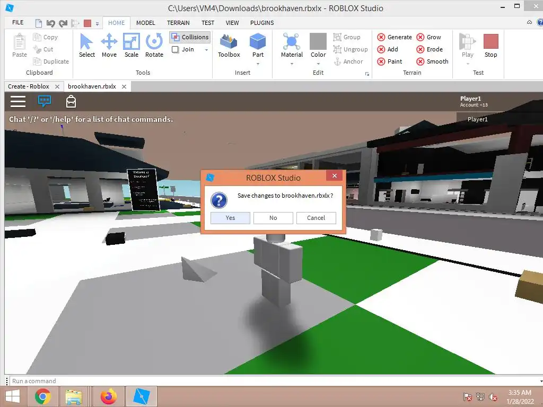Viewport: 543px width, 407px height.
Task: Click terrain Grow tool
Action: coord(428,37)
